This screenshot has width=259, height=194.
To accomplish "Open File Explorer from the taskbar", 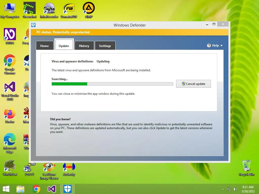I will pos(20,189).
